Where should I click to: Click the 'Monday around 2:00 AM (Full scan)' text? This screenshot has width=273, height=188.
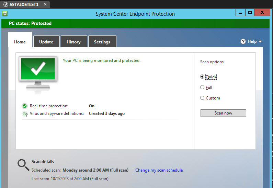click(x=95, y=170)
